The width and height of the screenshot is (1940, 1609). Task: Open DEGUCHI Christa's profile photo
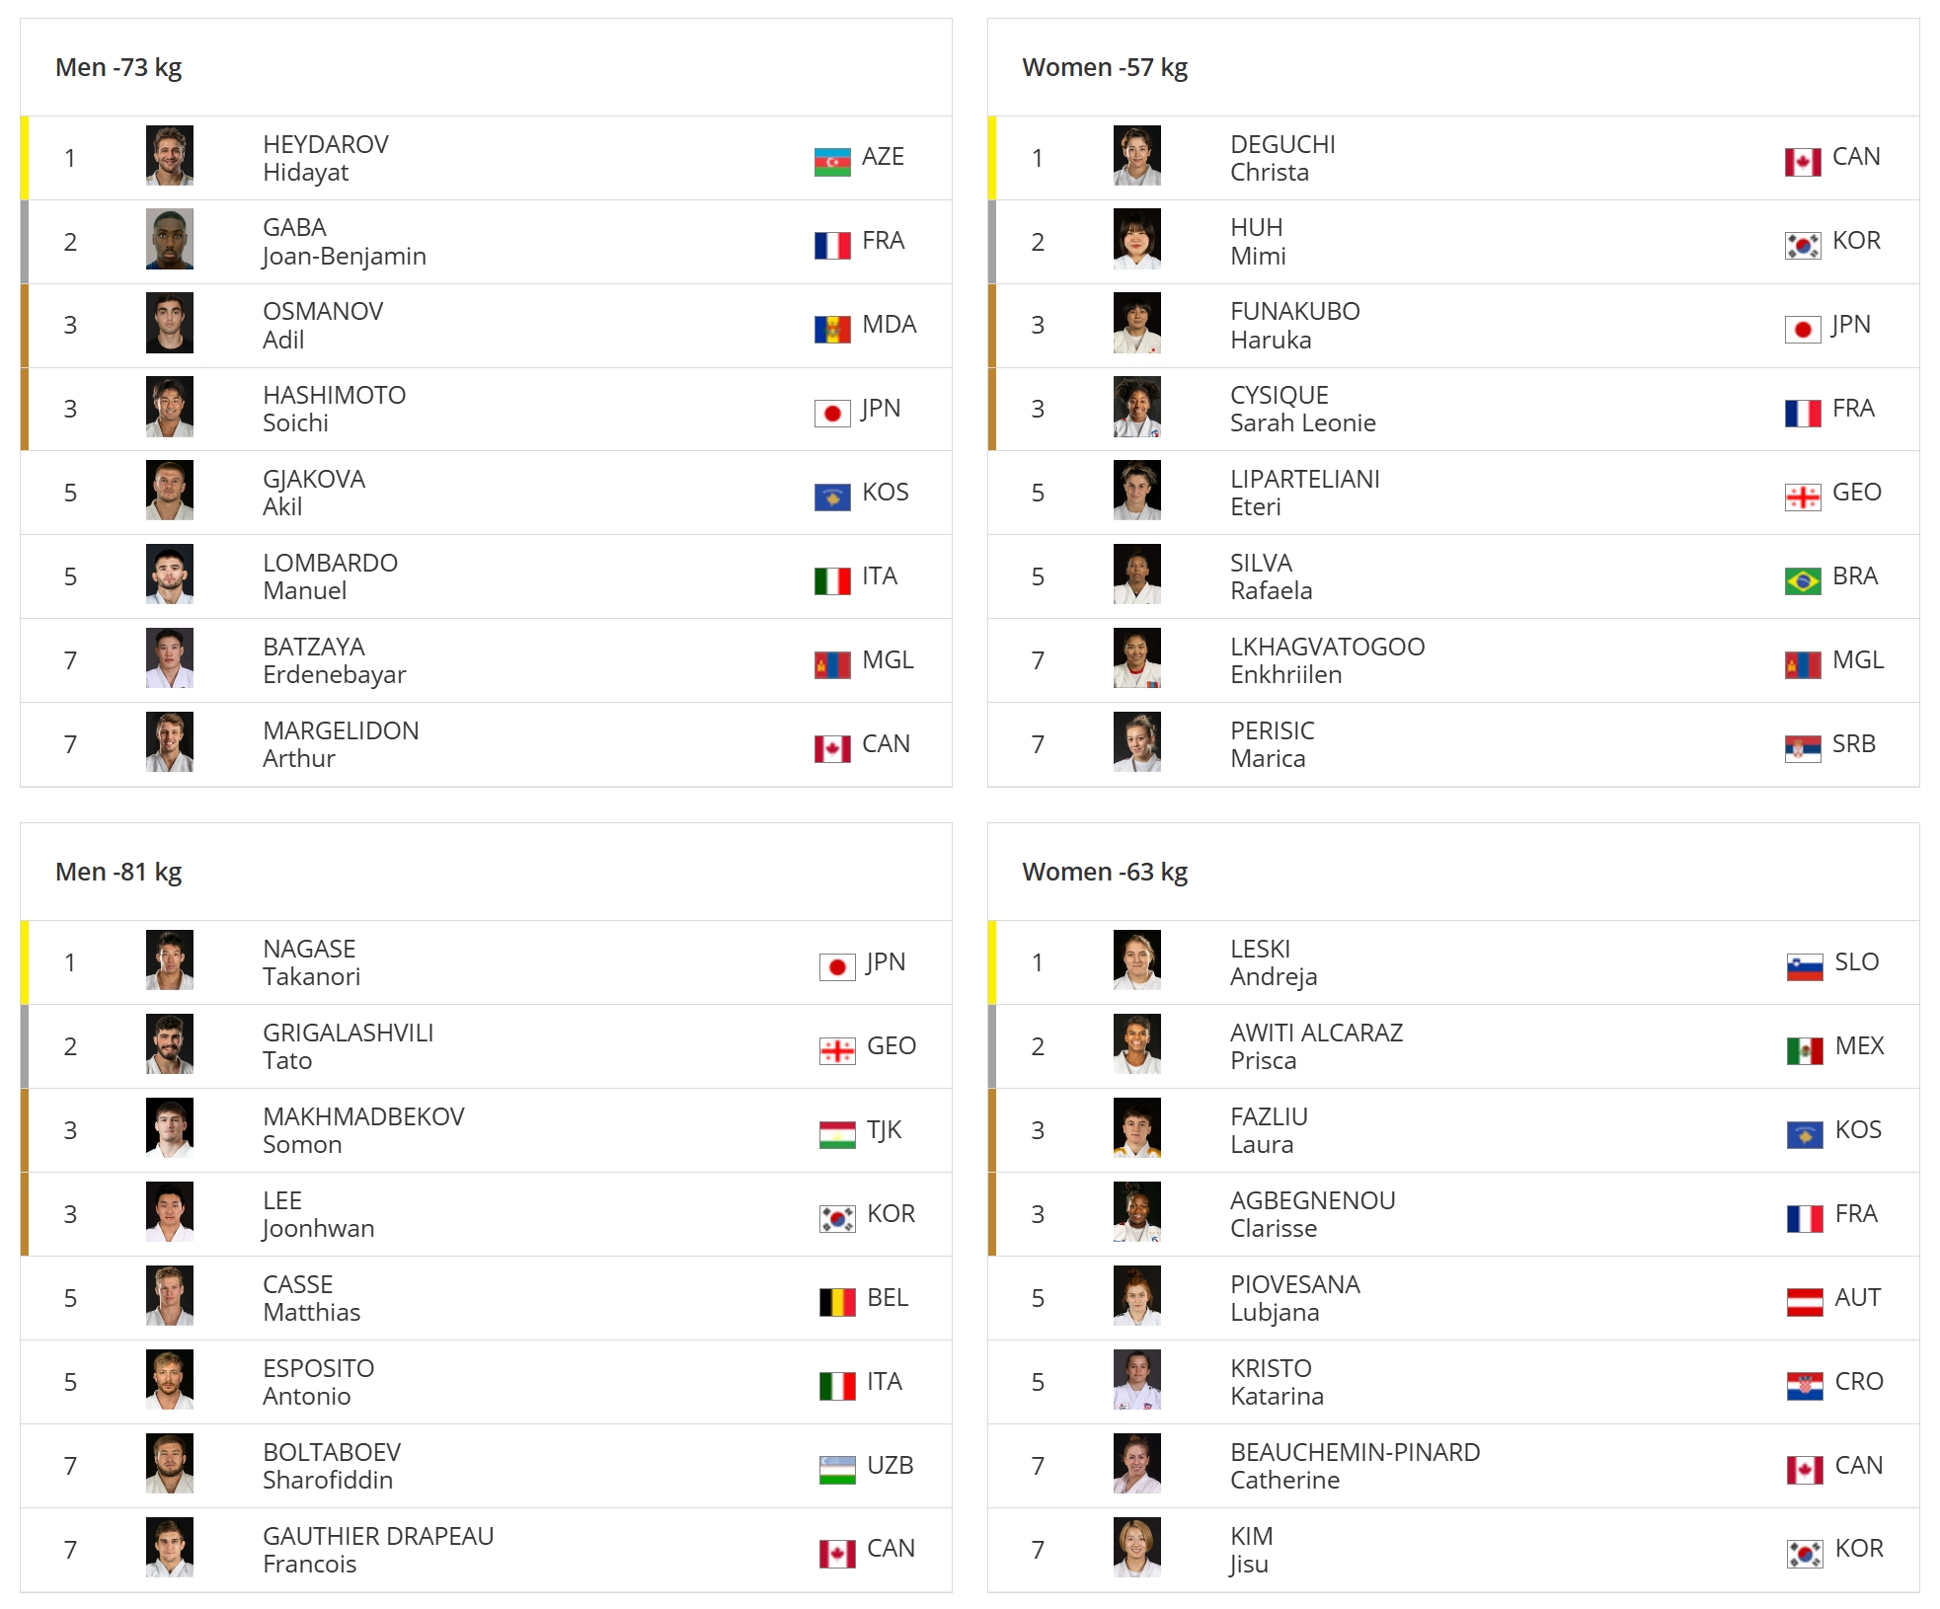coord(1137,156)
